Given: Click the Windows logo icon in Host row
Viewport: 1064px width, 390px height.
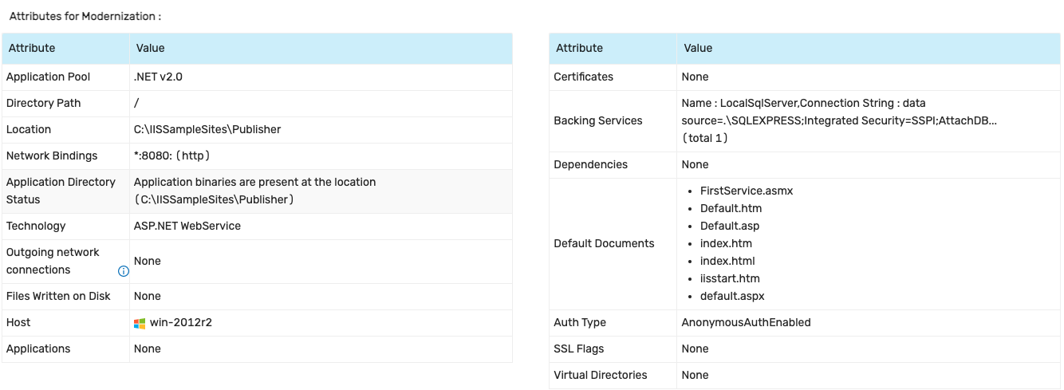Looking at the screenshot, I should click(140, 323).
